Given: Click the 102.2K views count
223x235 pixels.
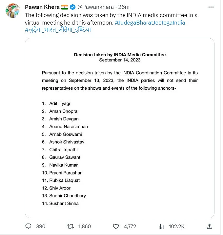Looking at the screenshot, I should [176, 226].
